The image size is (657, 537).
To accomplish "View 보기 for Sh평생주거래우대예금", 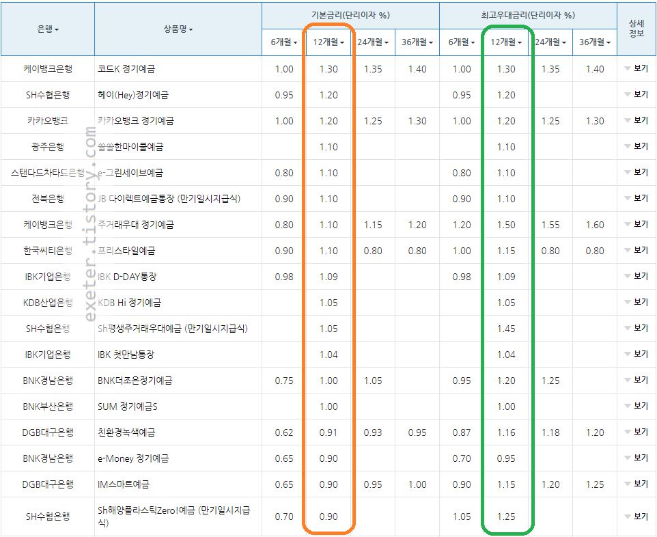I will 637,328.
